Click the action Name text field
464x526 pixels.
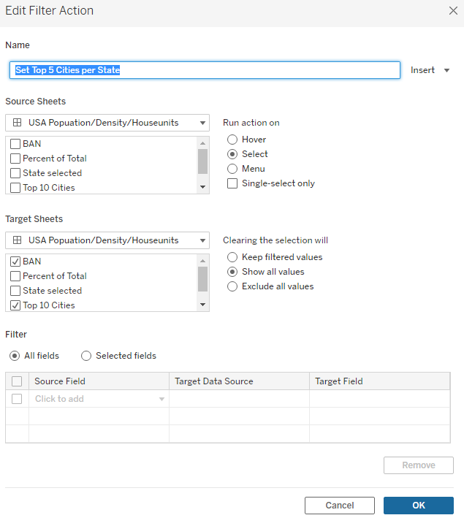coord(205,70)
